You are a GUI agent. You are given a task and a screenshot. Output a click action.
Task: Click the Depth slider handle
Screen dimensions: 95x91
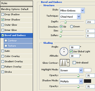(65, 22)
